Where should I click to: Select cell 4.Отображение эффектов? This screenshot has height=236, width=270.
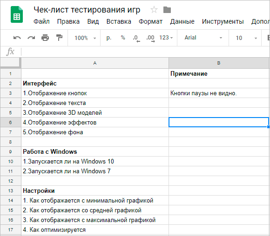(x=95, y=122)
